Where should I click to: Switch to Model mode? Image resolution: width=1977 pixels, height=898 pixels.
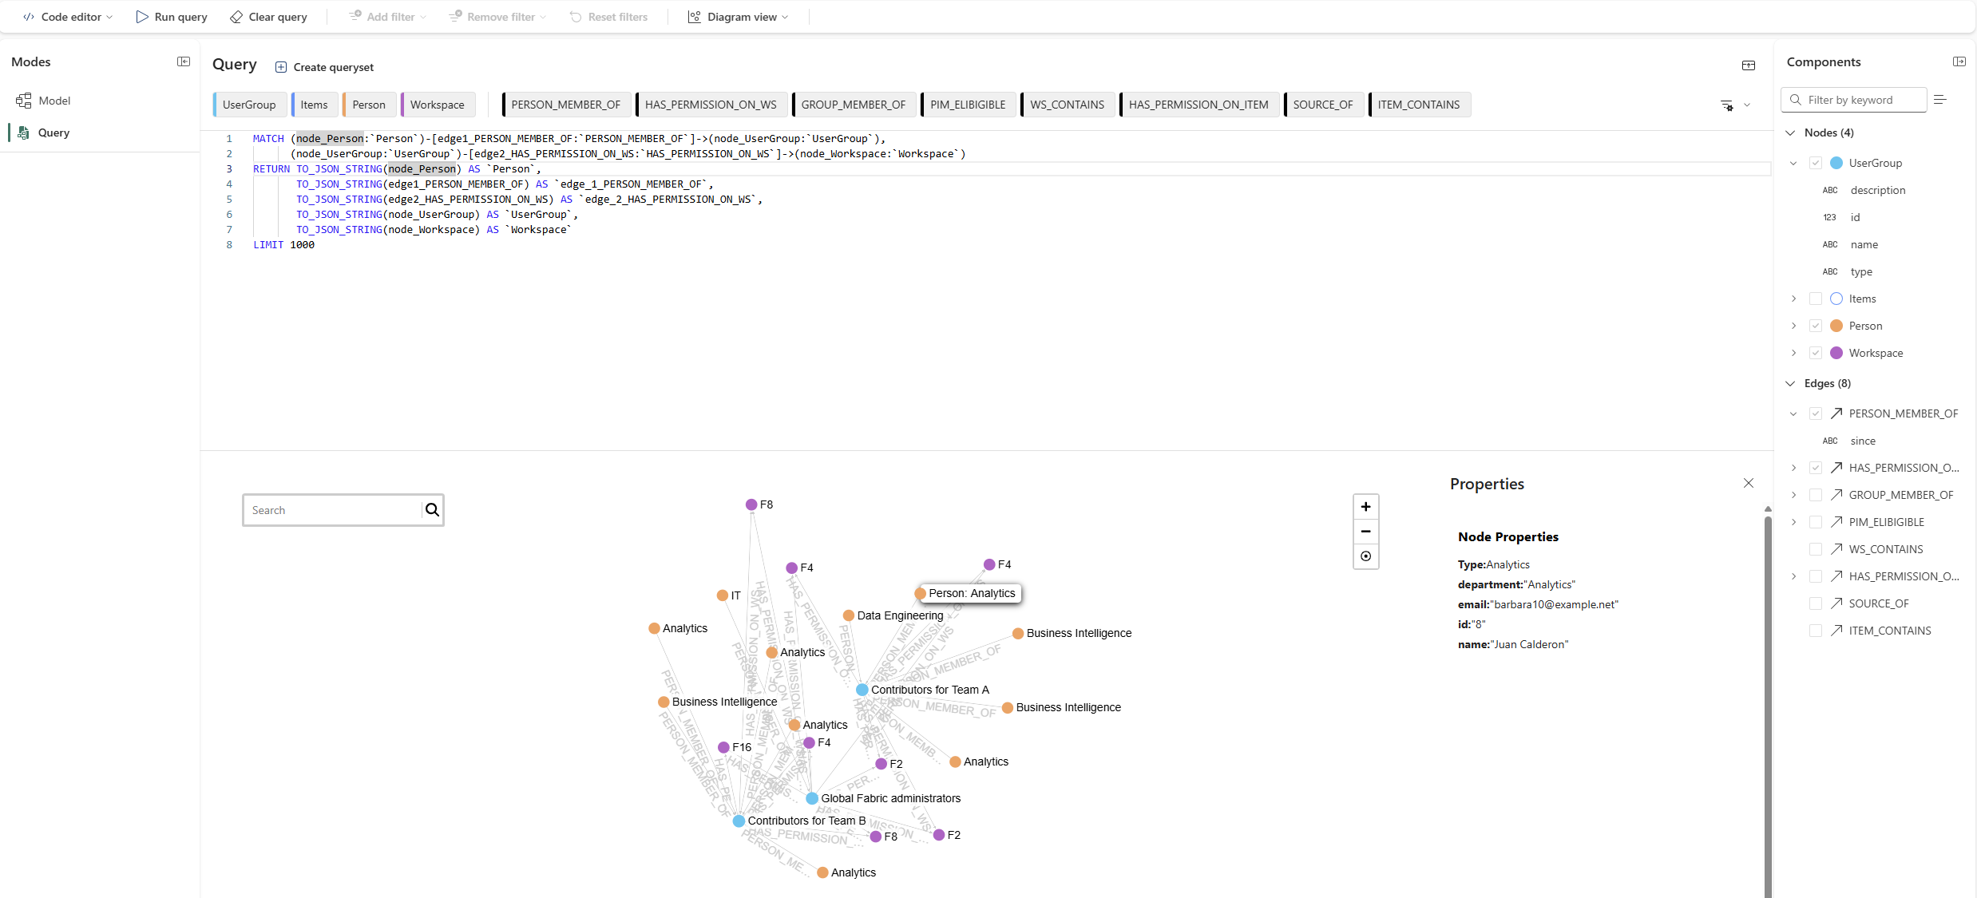click(x=53, y=100)
